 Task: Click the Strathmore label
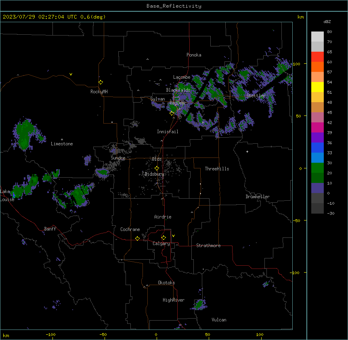coord(208,246)
